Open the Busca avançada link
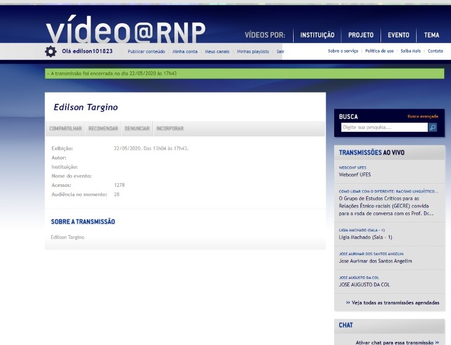 pos(423,116)
